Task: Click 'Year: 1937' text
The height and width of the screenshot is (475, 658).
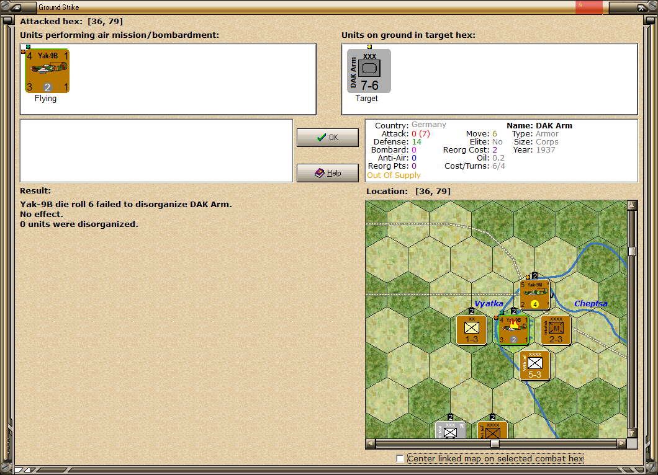Action: coord(534,149)
